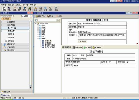This screenshot has width=139, height=100.
Task: Collapse the 销售 tree node
Action: tap(38, 39)
